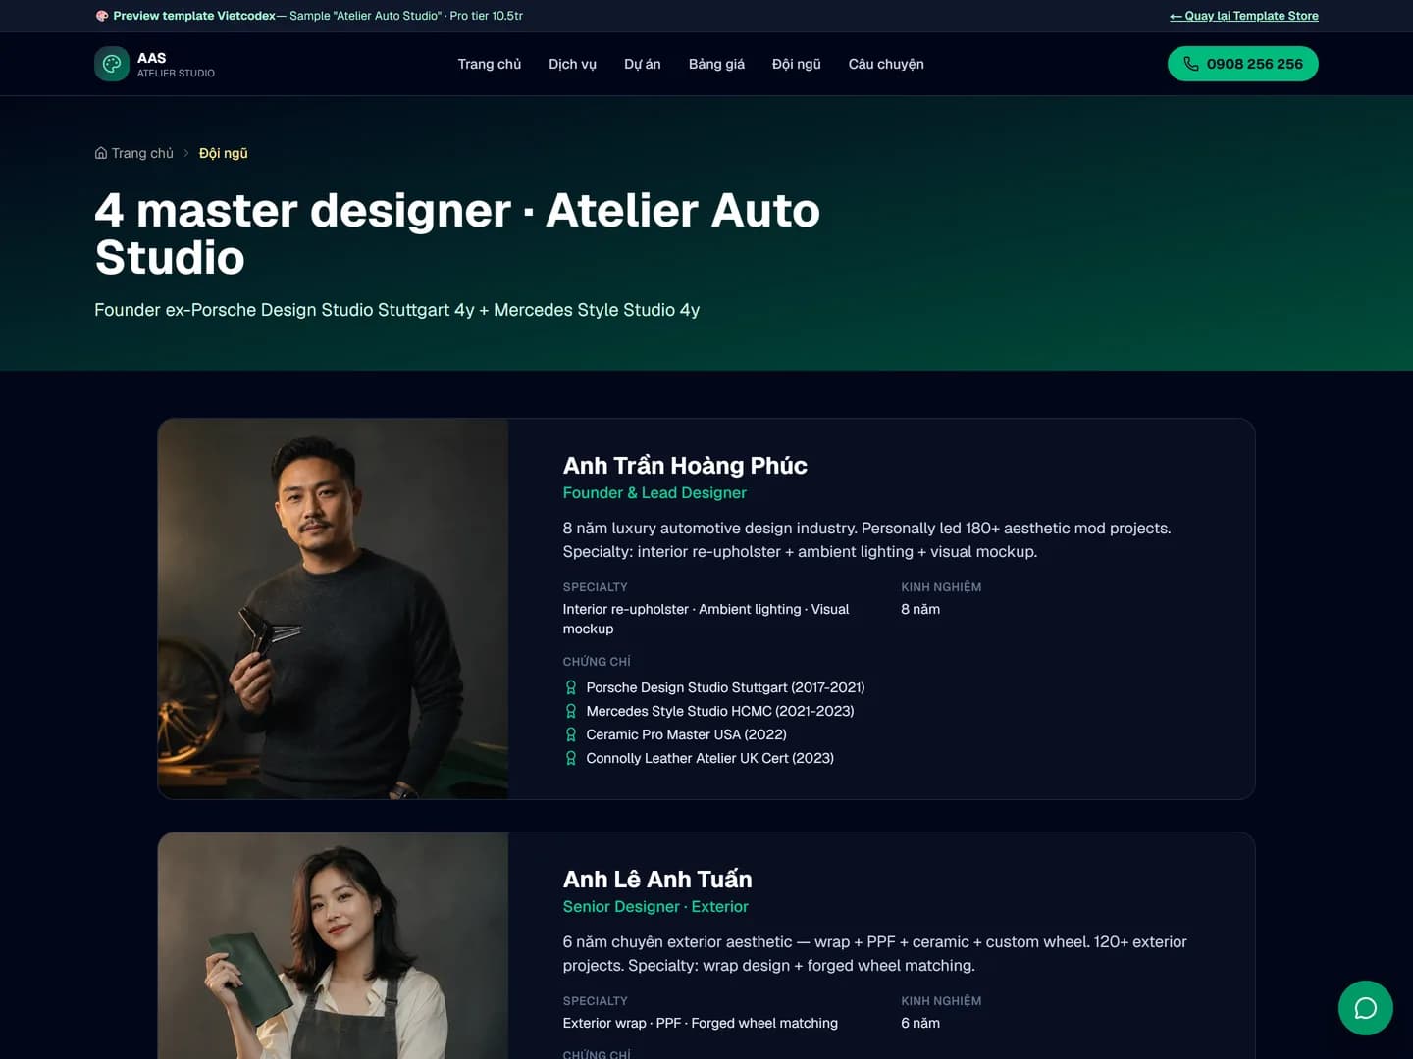Go to Trang chủ in navigation
Viewport: 1413px width, 1059px height.
(490, 64)
